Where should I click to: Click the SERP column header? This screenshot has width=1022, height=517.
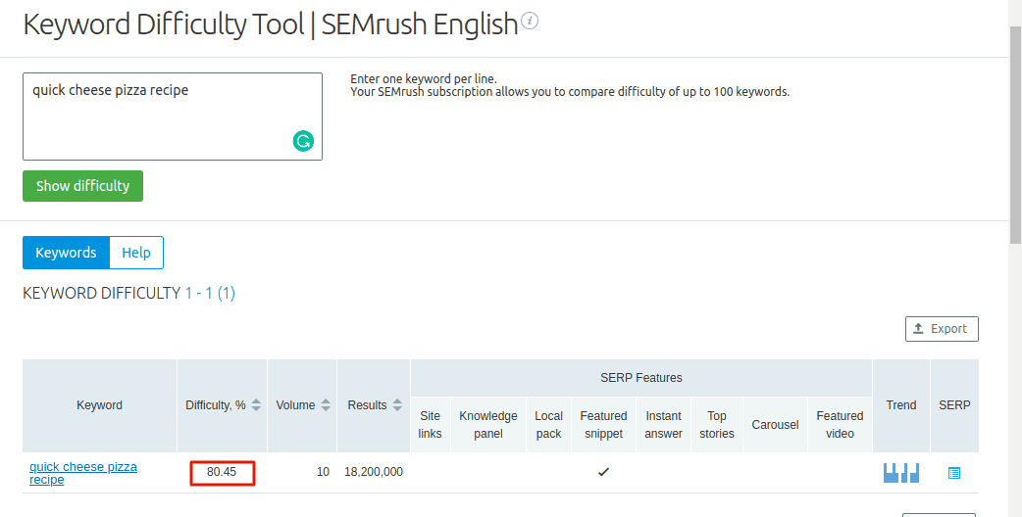pos(955,405)
